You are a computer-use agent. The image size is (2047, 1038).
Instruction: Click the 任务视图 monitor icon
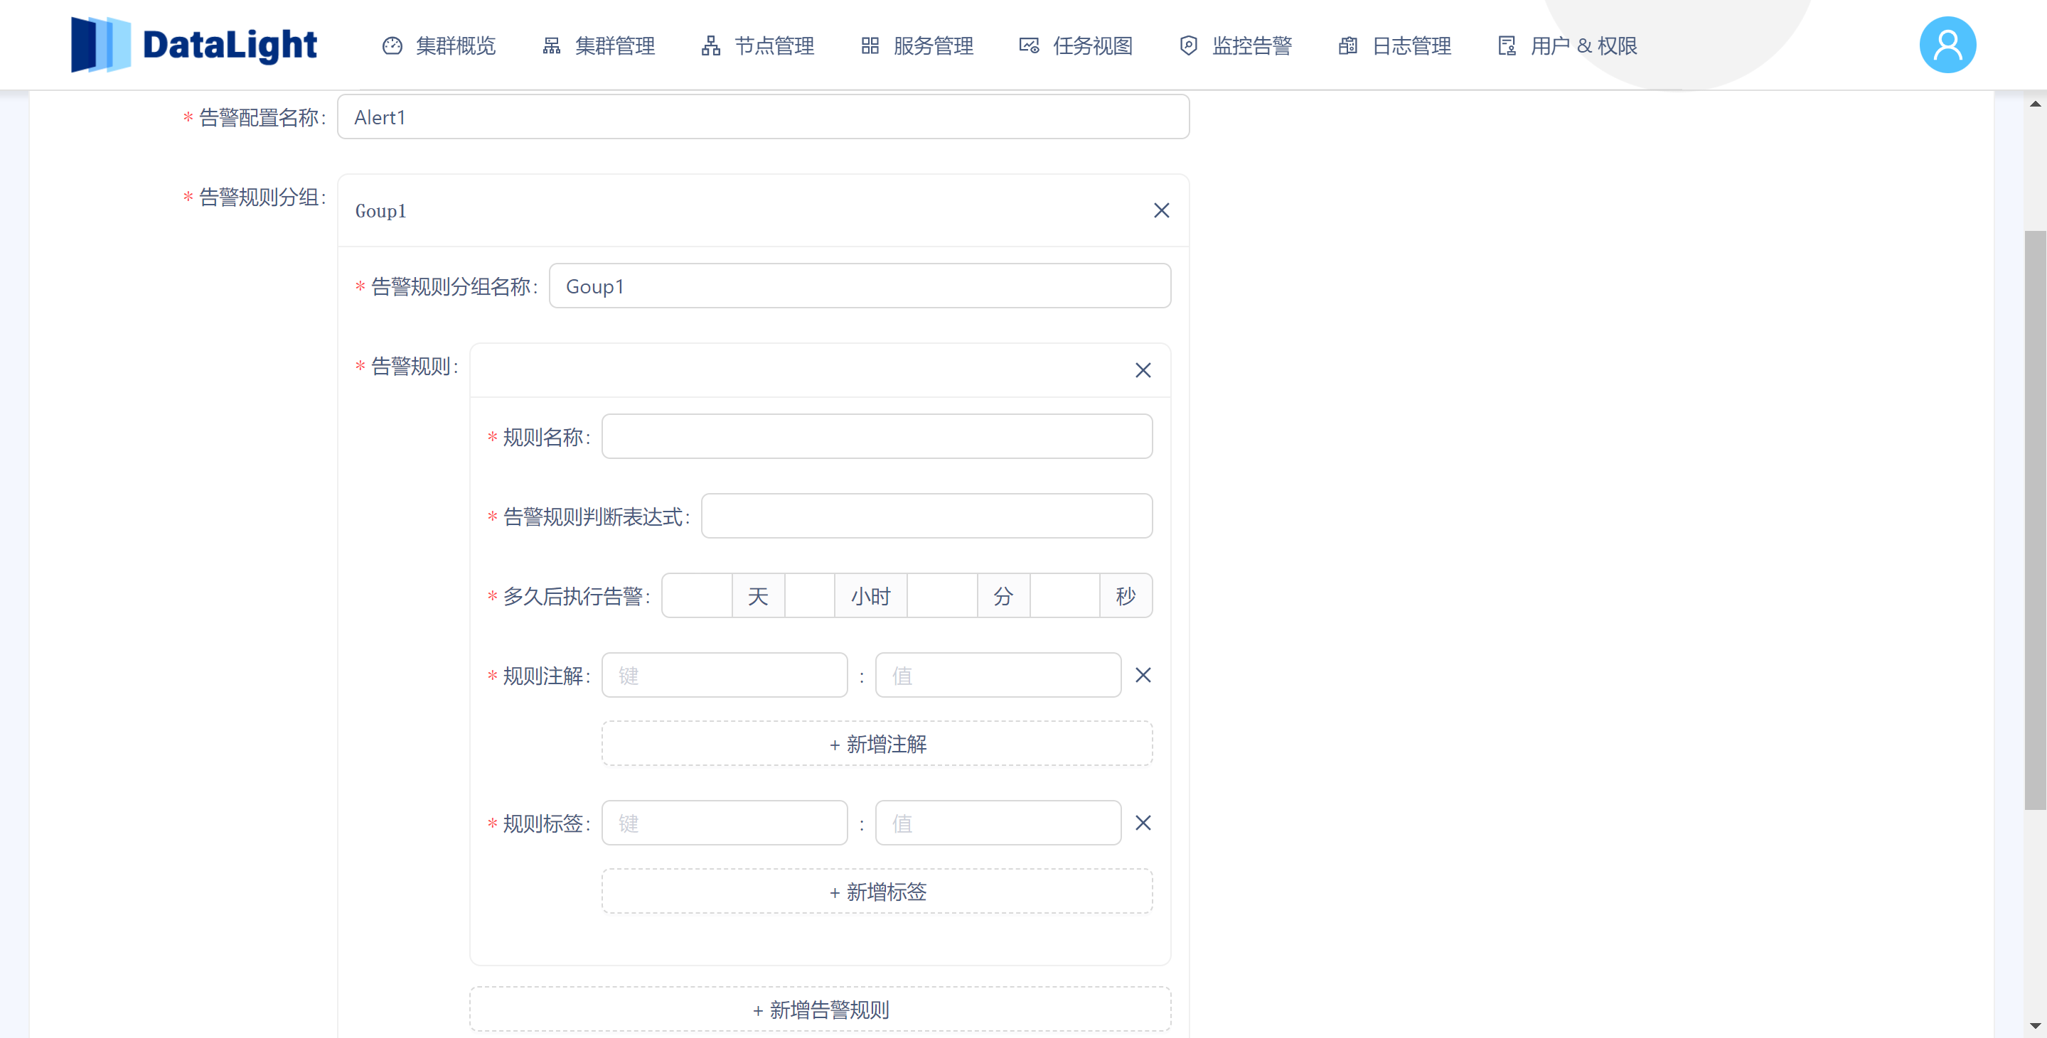pos(1029,46)
